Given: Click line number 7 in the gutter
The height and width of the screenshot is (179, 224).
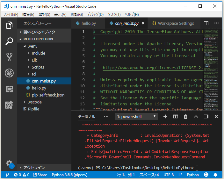Looking at the screenshot, I should click(83, 68).
